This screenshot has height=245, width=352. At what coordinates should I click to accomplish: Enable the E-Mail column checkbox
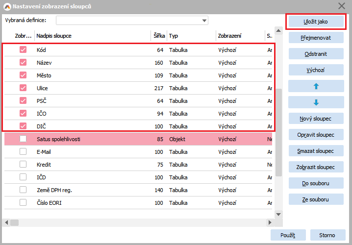click(23, 152)
